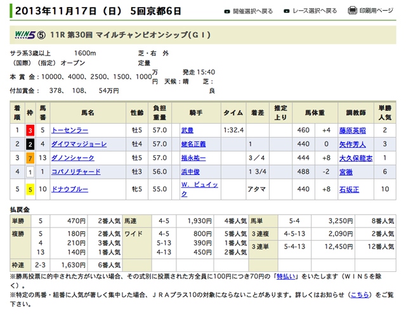Click the 枠連 payout 1,630円
406x315 pixels.
74,265
